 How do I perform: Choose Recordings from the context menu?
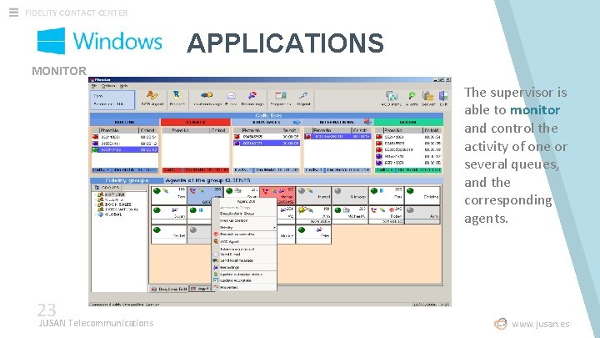244,267
